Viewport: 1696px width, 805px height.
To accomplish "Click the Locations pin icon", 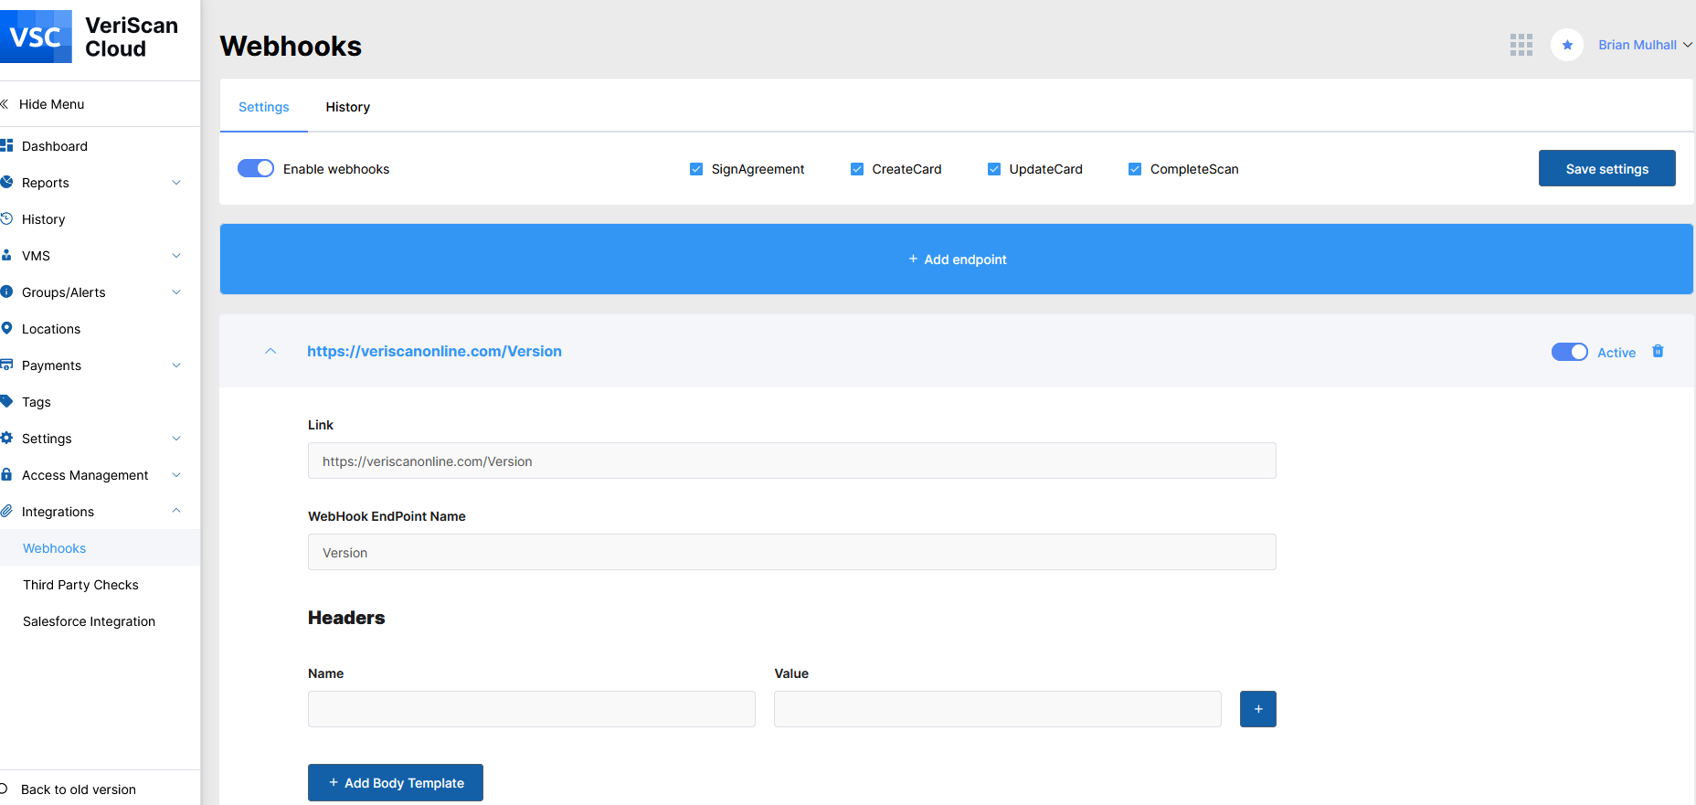I will (7, 329).
